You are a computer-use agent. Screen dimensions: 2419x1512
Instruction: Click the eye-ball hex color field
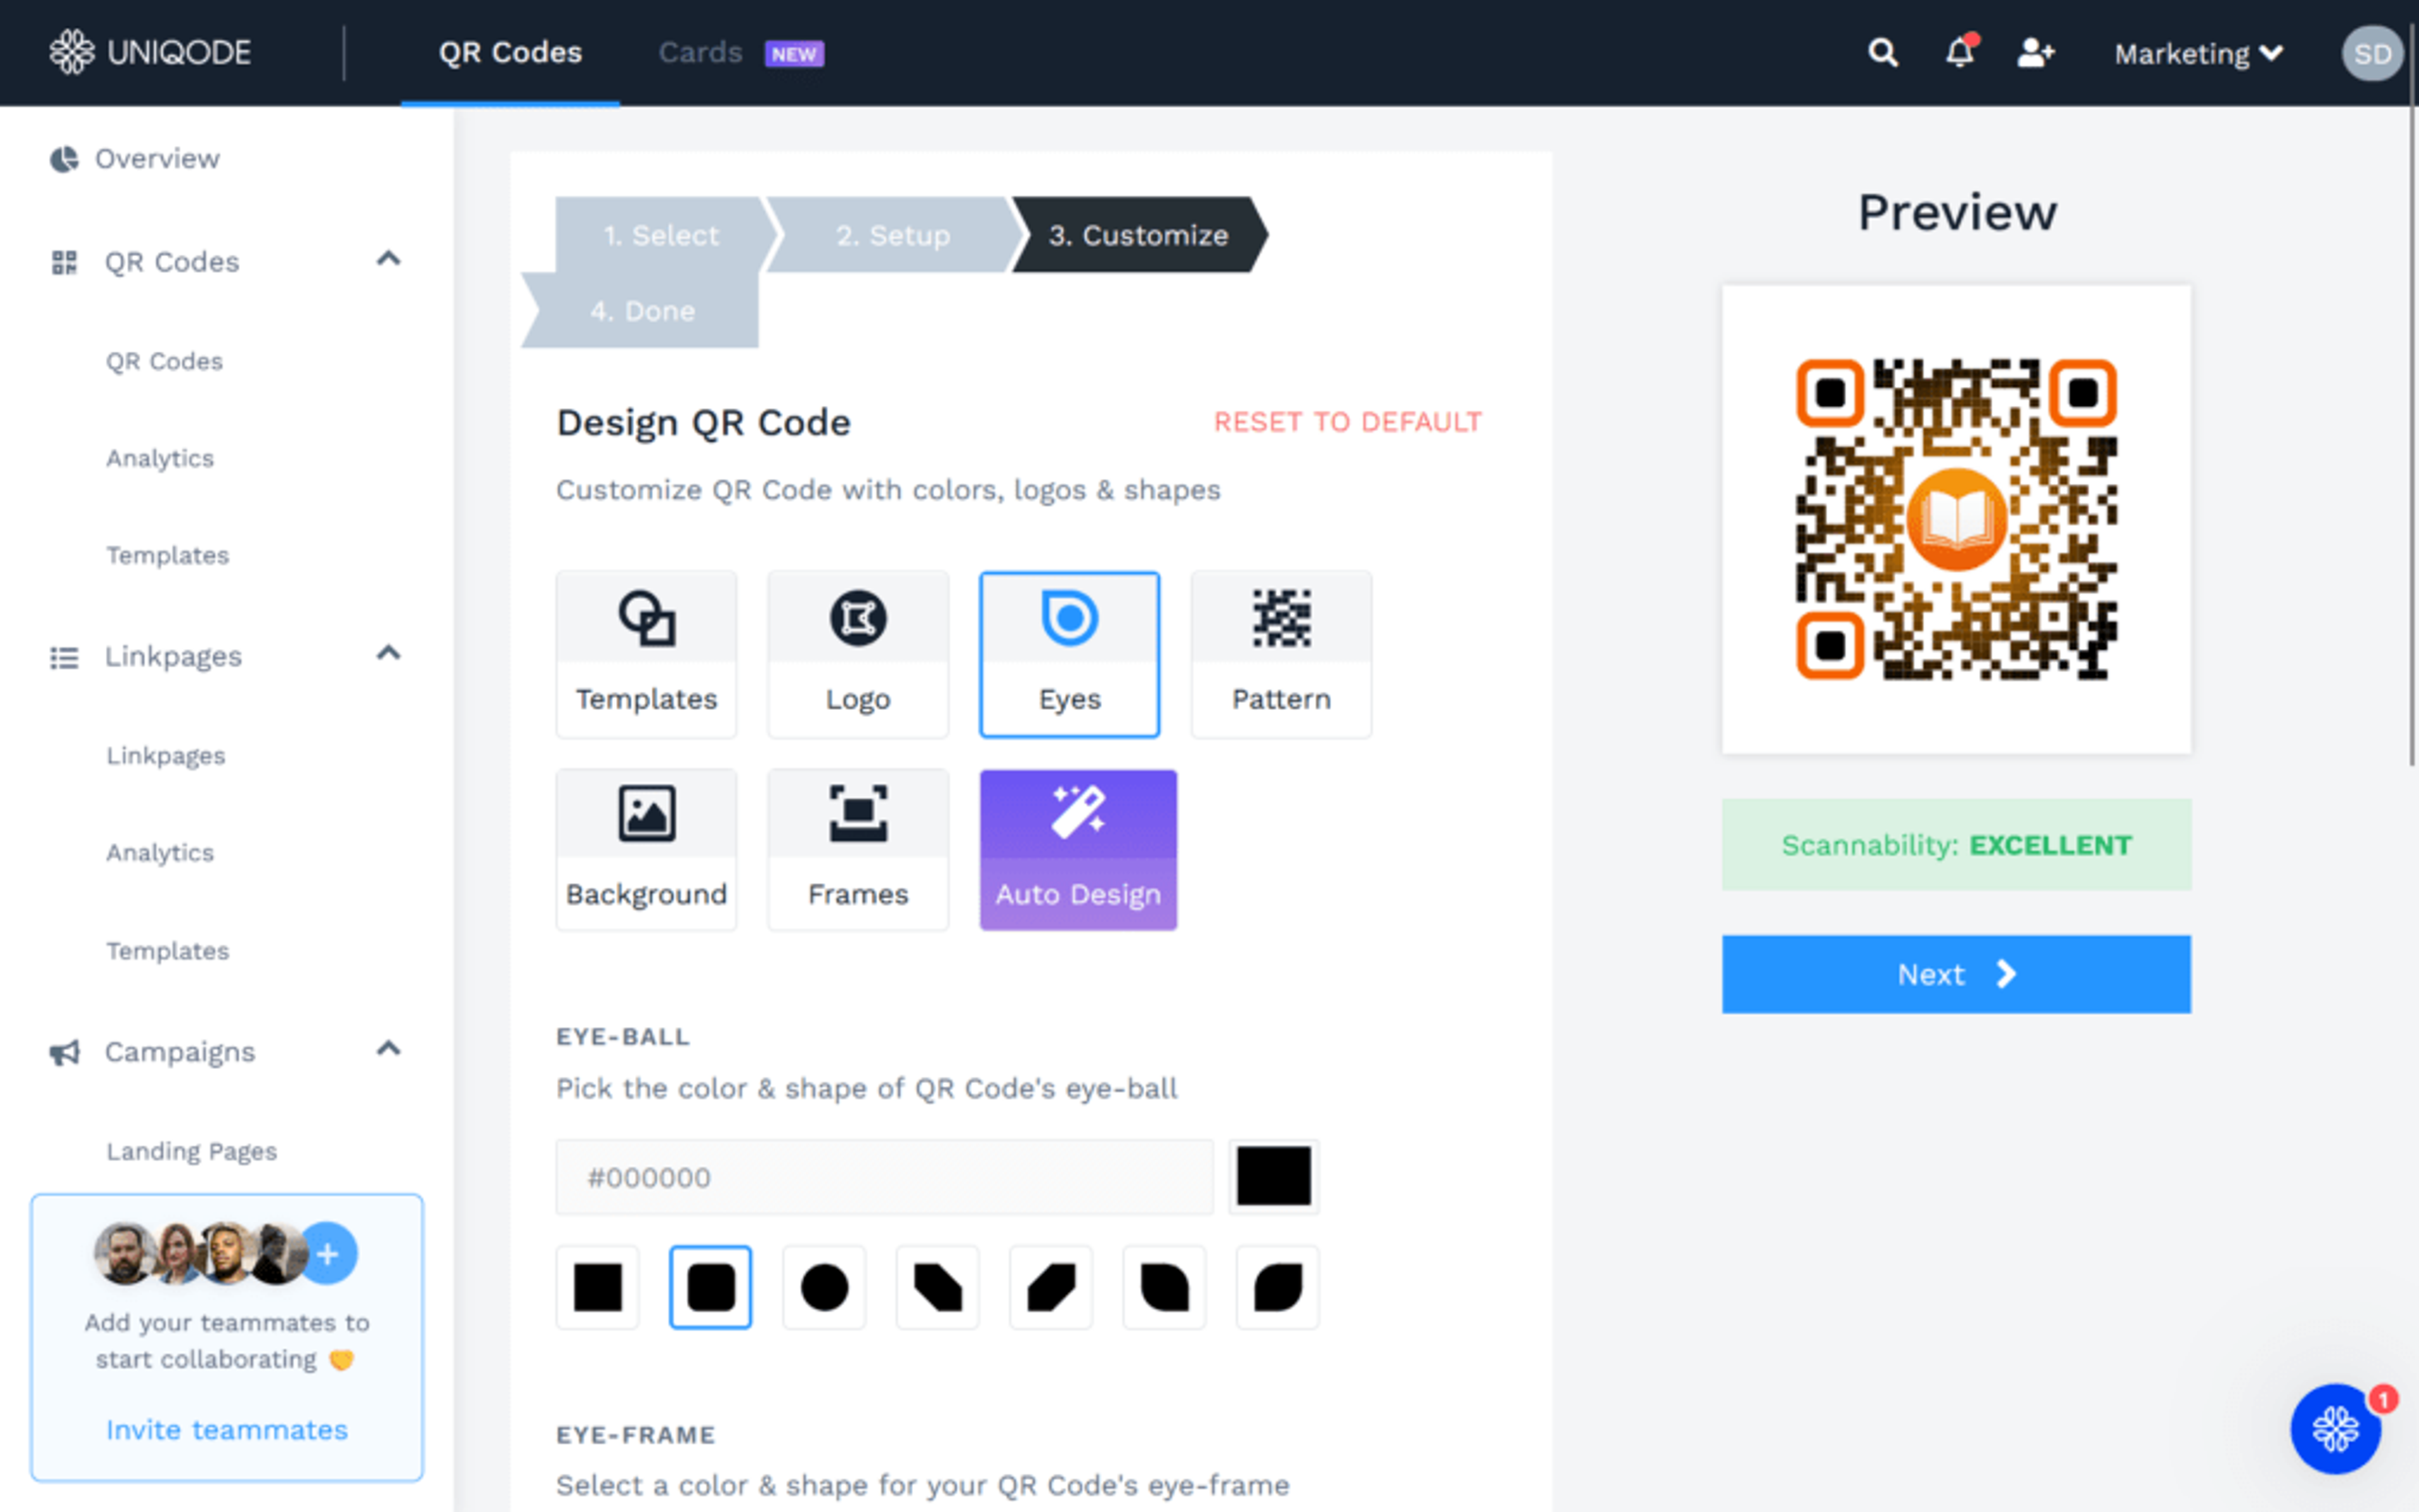click(884, 1177)
